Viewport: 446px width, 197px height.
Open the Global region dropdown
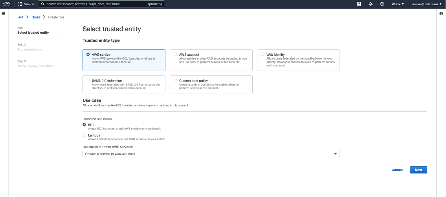[x=398, y=4]
